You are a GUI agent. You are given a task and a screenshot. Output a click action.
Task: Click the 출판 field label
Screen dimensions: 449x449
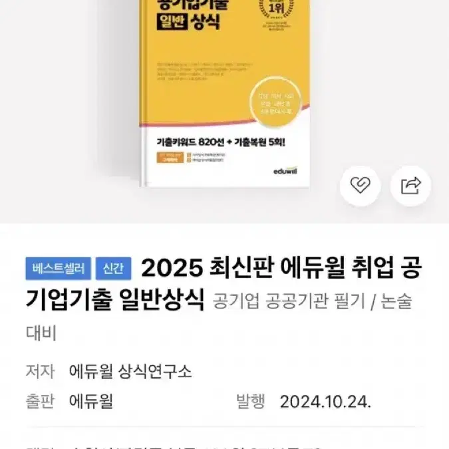click(x=40, y=402)
